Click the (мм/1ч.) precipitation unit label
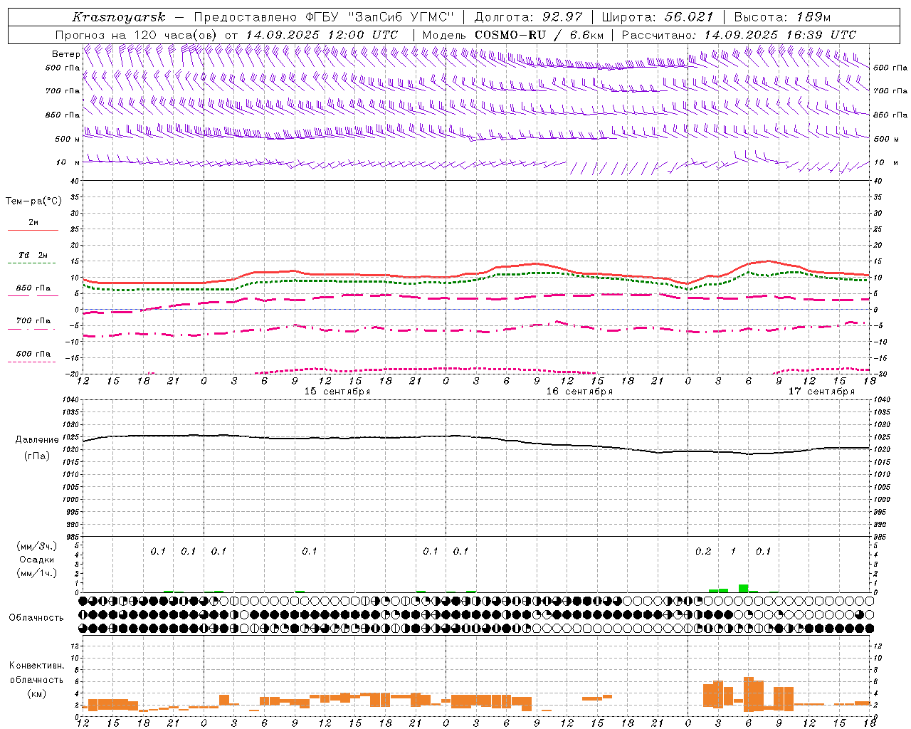The width and height of the screenshot is (911, 729). (x=36, y=572)
